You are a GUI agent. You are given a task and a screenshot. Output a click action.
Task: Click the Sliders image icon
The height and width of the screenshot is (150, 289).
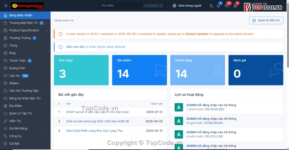pos(5,83)
